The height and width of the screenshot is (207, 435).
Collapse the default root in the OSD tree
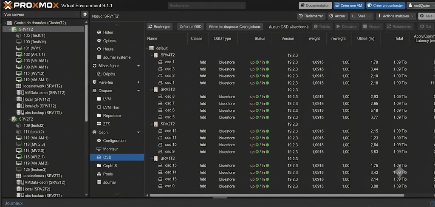coord(147,48)
